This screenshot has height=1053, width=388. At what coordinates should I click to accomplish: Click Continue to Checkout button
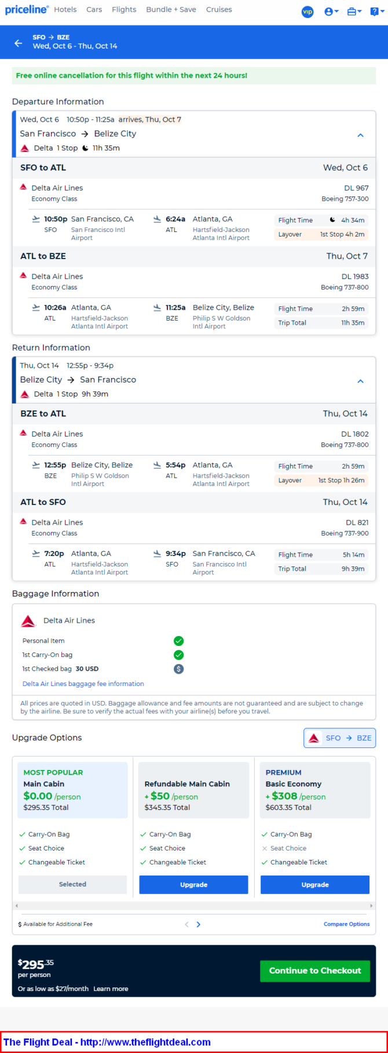click(x=315, y=971)
